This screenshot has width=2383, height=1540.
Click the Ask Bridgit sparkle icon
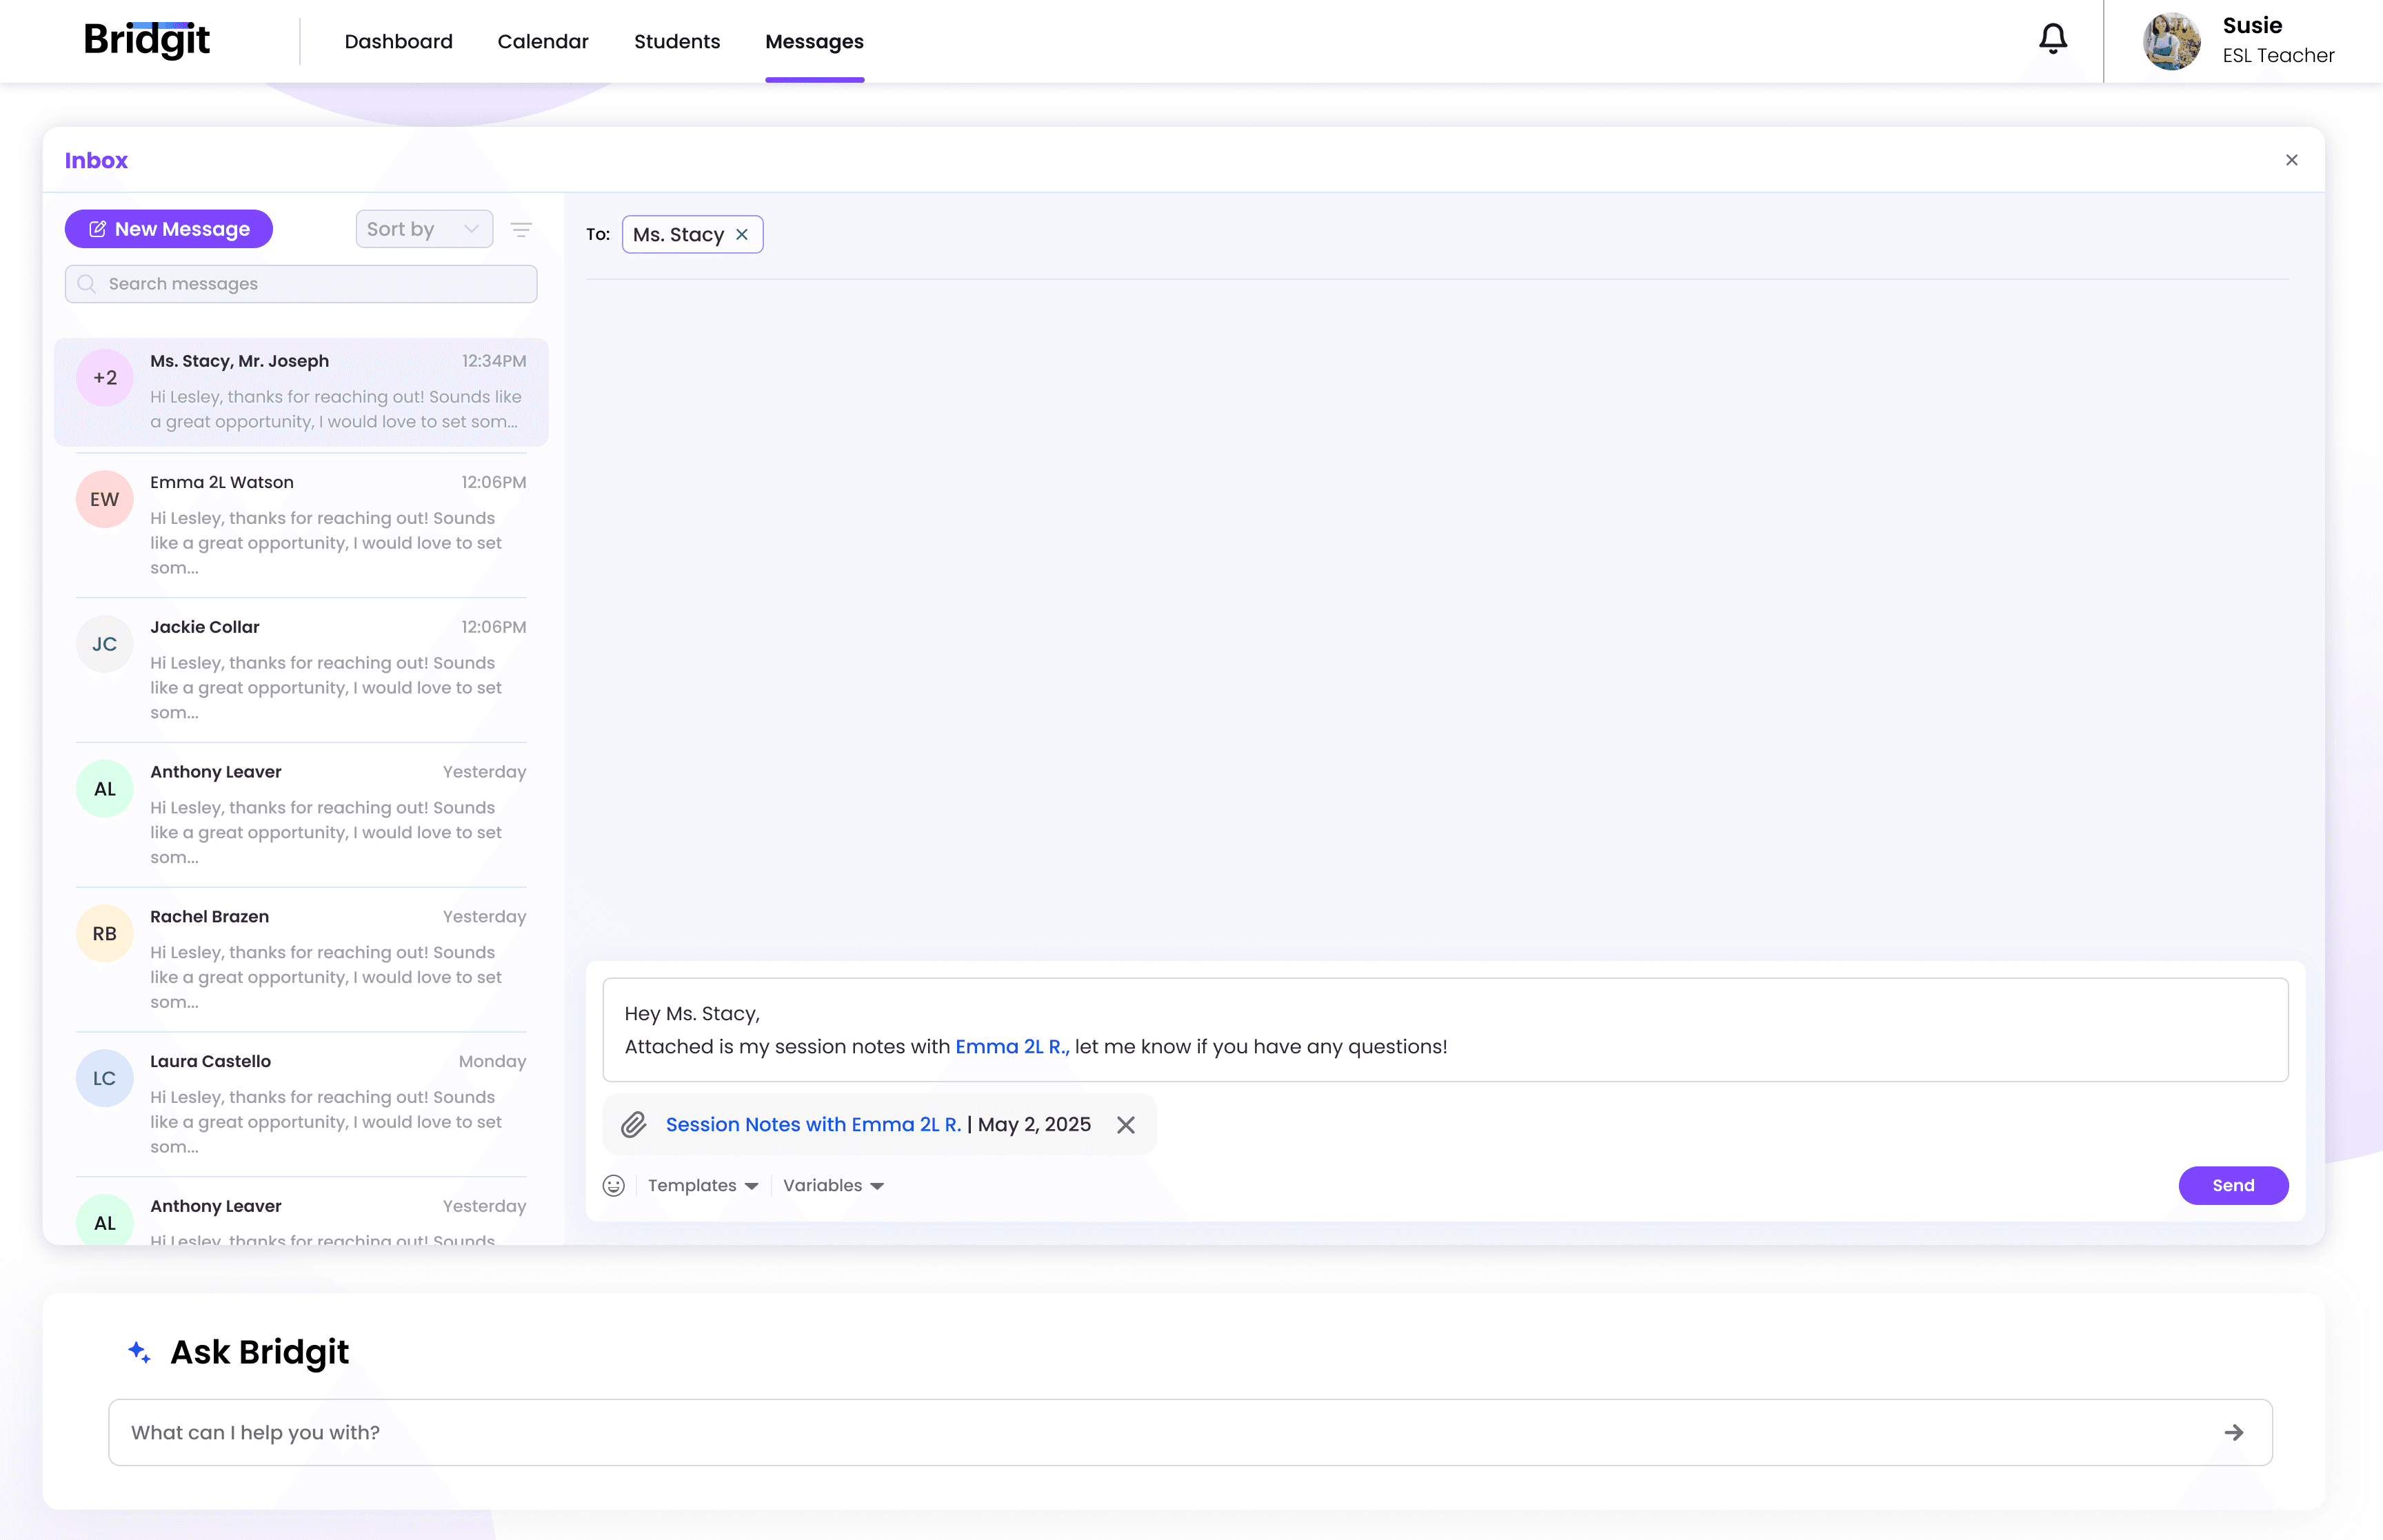pos(139,1352)
